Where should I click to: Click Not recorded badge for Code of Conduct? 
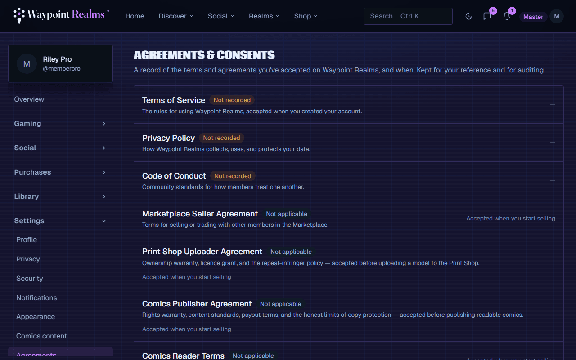233,176
